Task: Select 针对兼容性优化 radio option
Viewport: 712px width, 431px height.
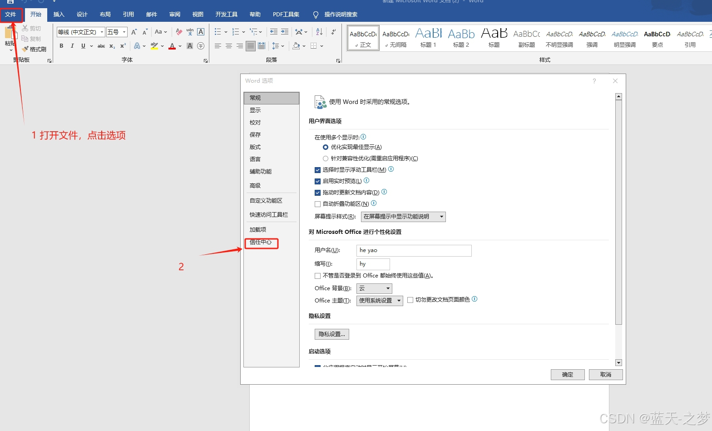Action: point(326,159)
